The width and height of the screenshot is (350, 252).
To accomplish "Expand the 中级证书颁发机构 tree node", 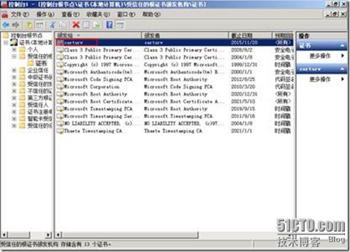I will [14, 77].
